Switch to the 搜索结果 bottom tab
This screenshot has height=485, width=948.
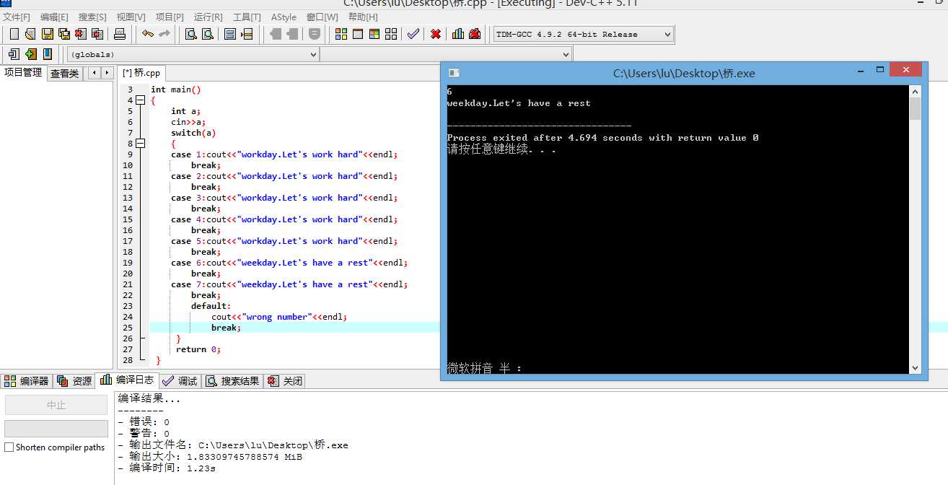[232, 380]
